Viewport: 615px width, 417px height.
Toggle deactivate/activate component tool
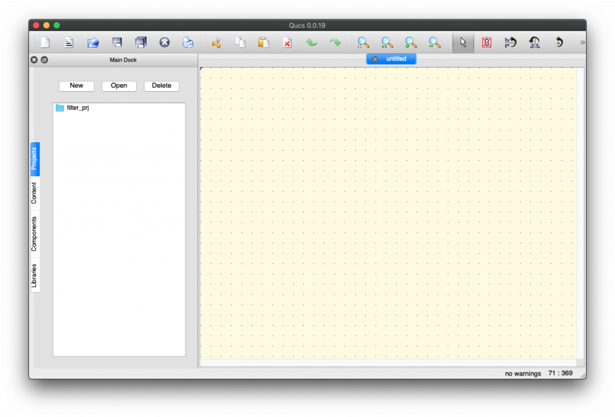coord(486,43)
